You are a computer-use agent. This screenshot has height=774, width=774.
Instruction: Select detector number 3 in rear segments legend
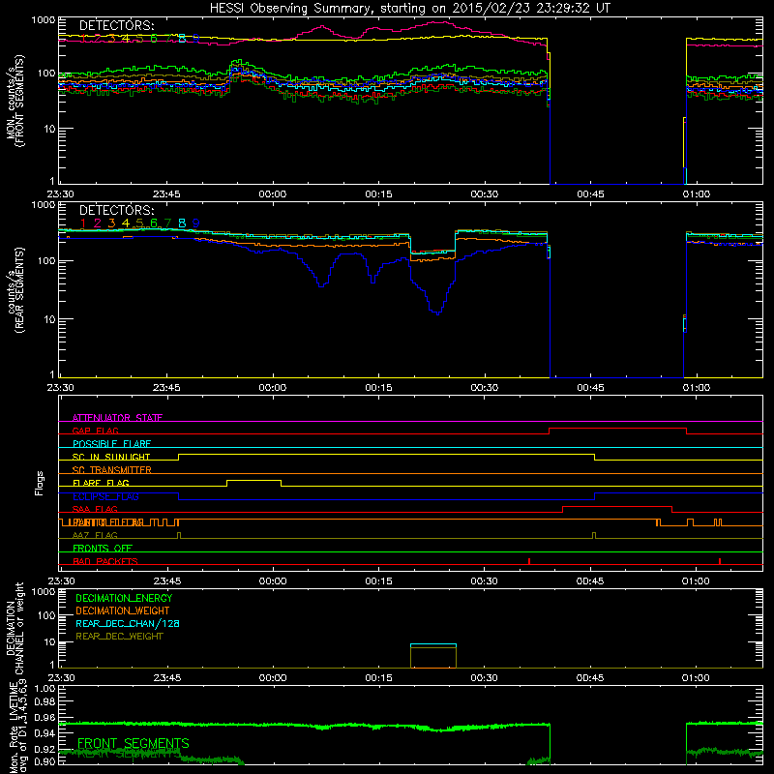[111, 223]
